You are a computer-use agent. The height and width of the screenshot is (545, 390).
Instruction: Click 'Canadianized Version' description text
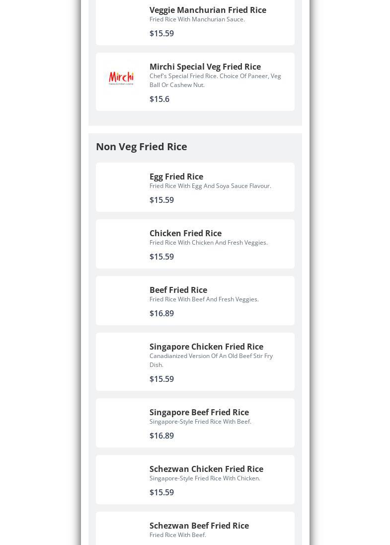coord(211,361)
